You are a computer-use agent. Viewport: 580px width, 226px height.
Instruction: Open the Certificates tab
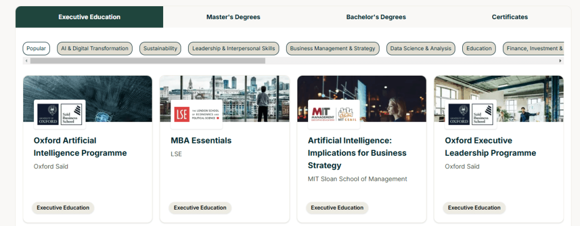[510, 17]
